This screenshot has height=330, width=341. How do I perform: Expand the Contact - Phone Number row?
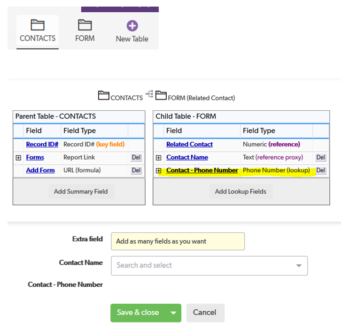[x=159, y=171]
